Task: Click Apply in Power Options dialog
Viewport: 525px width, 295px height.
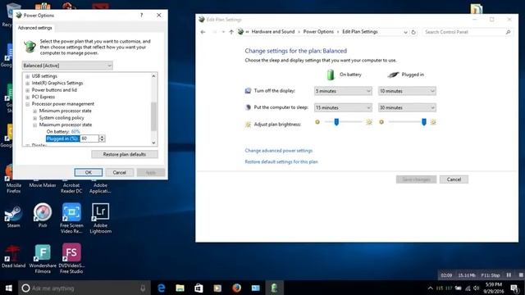Action: [151, 172]
